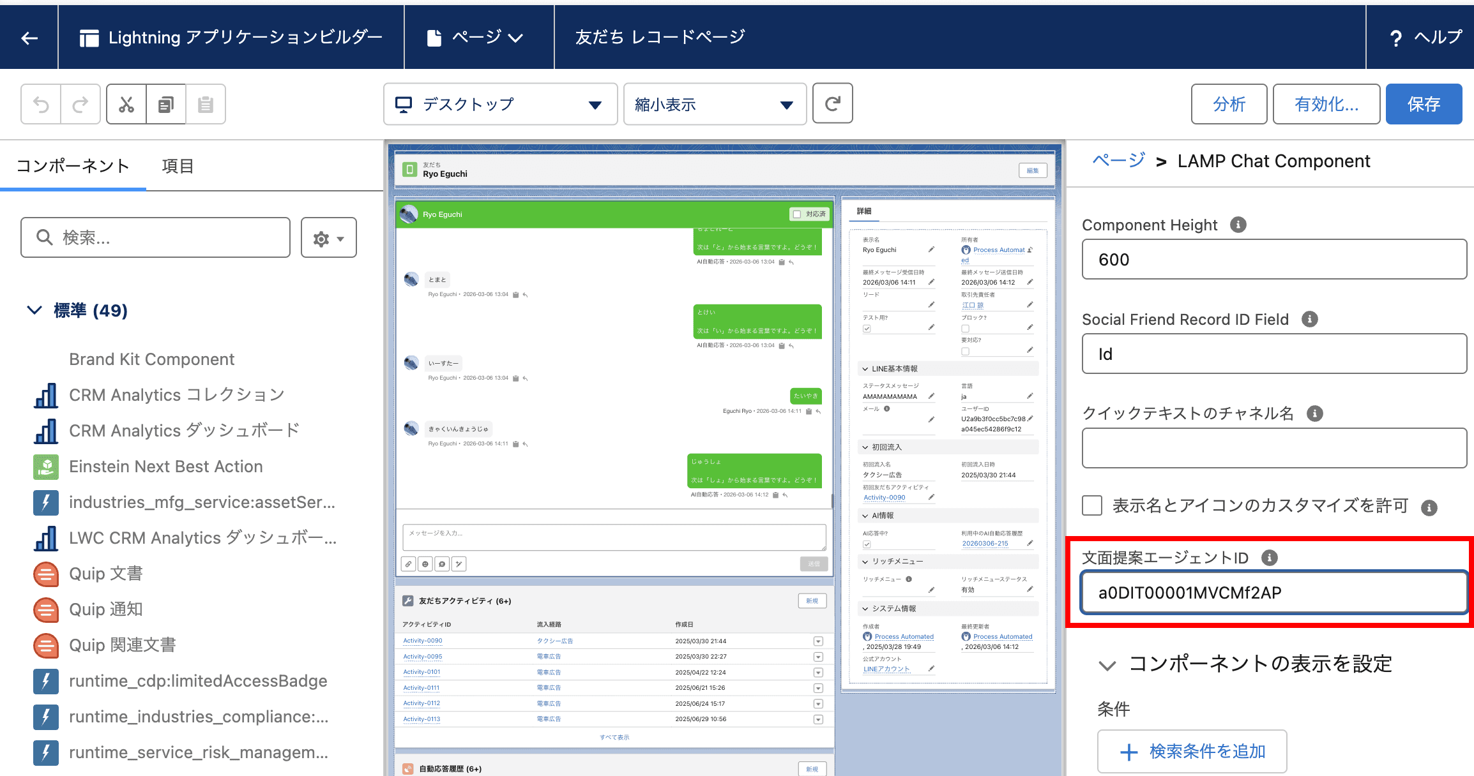Collapse 初回流入 section in details

(865, 447)
